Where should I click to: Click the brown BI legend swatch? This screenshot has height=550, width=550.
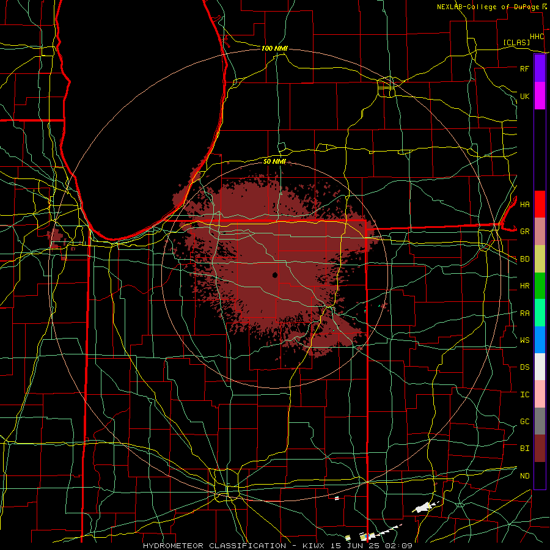tap(540, 449)
